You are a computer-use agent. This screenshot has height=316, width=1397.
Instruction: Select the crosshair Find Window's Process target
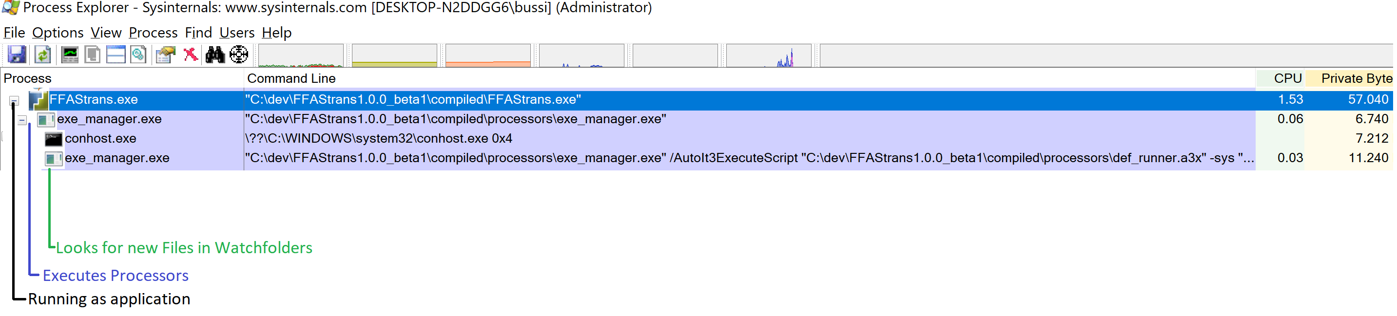pyautogui.click(x=239, y=55)
